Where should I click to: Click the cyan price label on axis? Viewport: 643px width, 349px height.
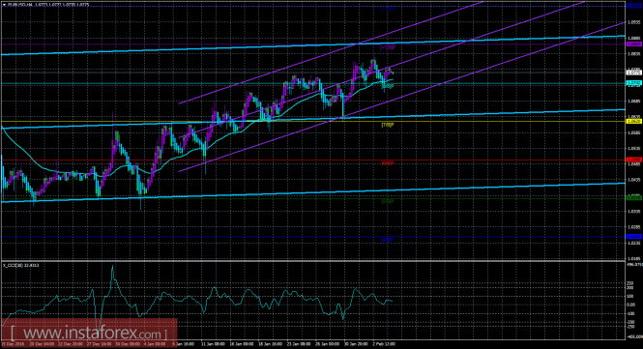click(634, 83)
